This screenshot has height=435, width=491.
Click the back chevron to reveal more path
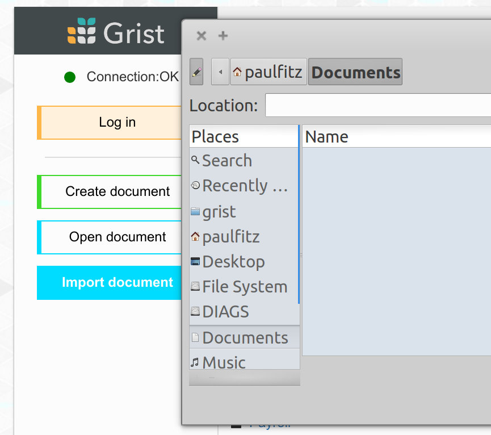point(220,72)
